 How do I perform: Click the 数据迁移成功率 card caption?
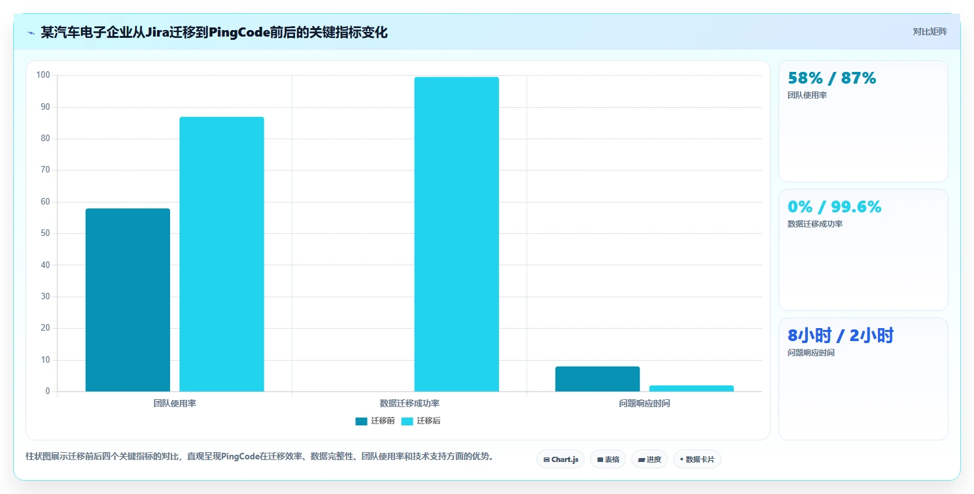[x=815, y=224]
